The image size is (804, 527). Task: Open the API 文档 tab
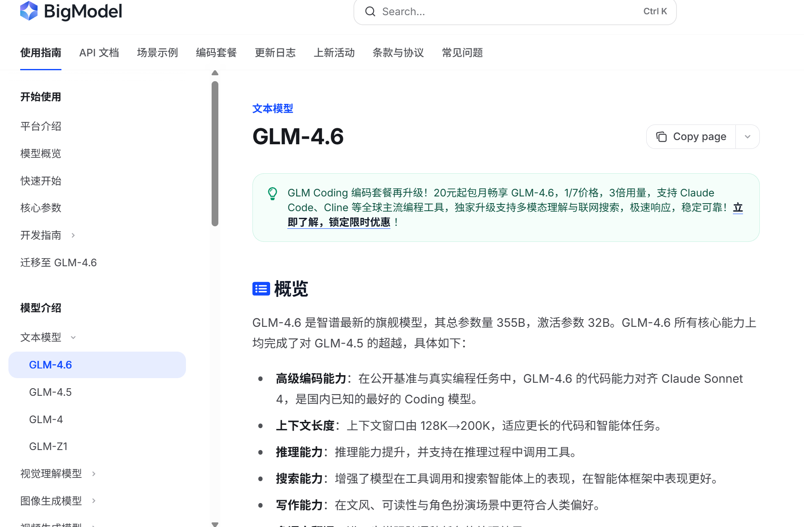(99, 53)
